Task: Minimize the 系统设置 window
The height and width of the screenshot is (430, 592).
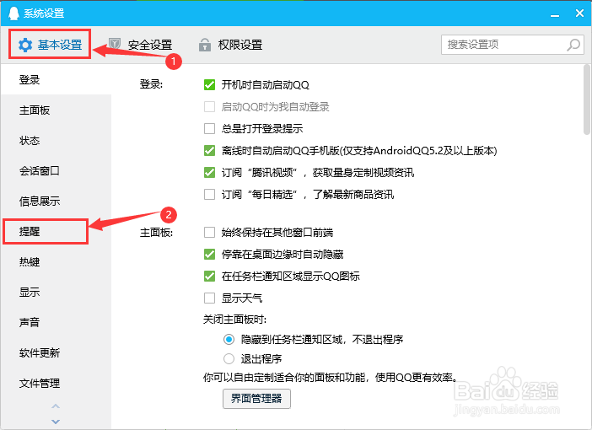Action: tap(555, 14)
